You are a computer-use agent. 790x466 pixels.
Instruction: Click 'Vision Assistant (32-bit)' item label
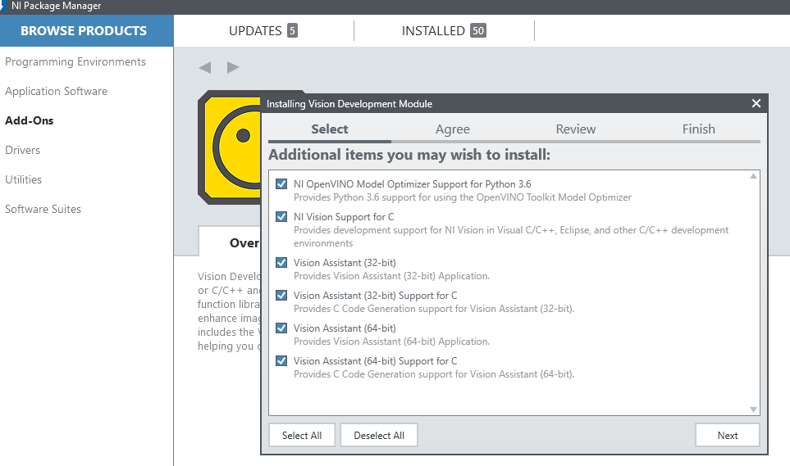point(345,263)
